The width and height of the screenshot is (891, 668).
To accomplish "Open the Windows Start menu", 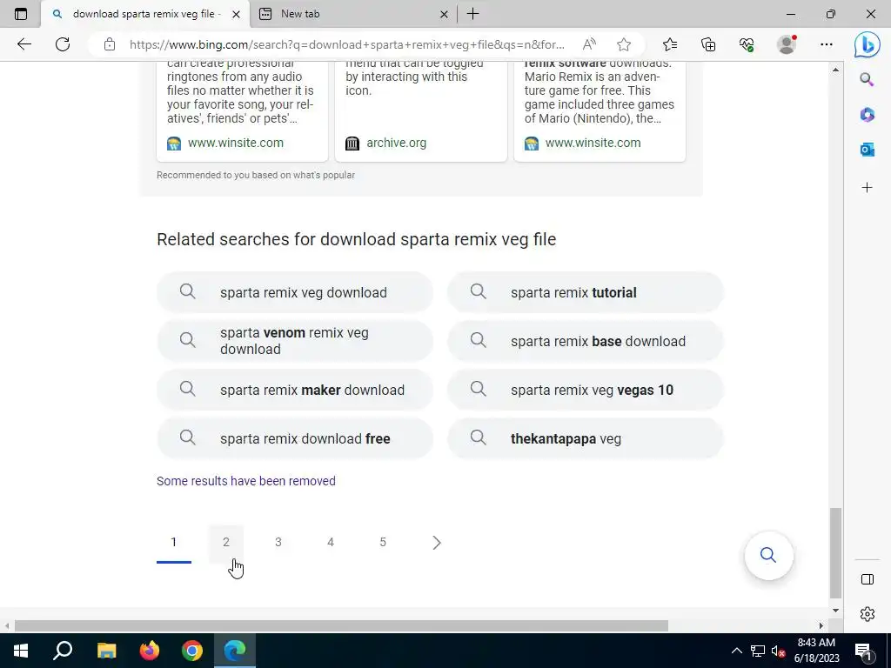I will [x=21, y=651].
